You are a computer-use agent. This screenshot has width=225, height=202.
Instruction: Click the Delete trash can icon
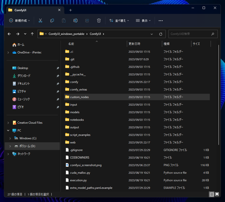(99, 20)
